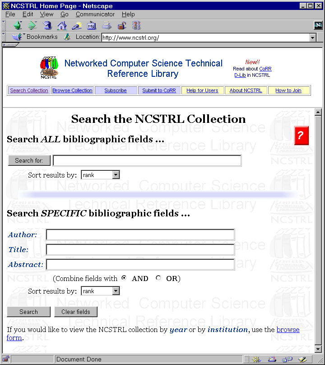Open the About NCSTRL link
The image size is (325, 365).
pos(246,90)
